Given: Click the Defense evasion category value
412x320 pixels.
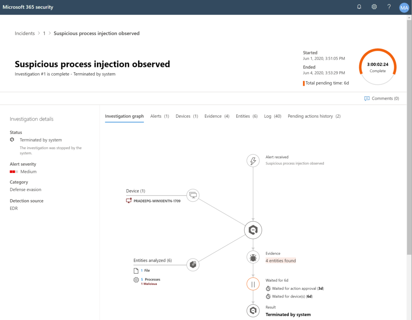Looking at the screenshot, I should [x=25, y=189].
